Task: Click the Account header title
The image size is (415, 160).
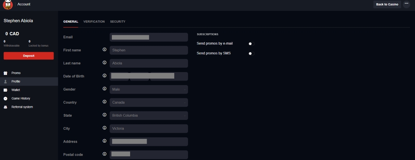Action: tap(24, 4)
